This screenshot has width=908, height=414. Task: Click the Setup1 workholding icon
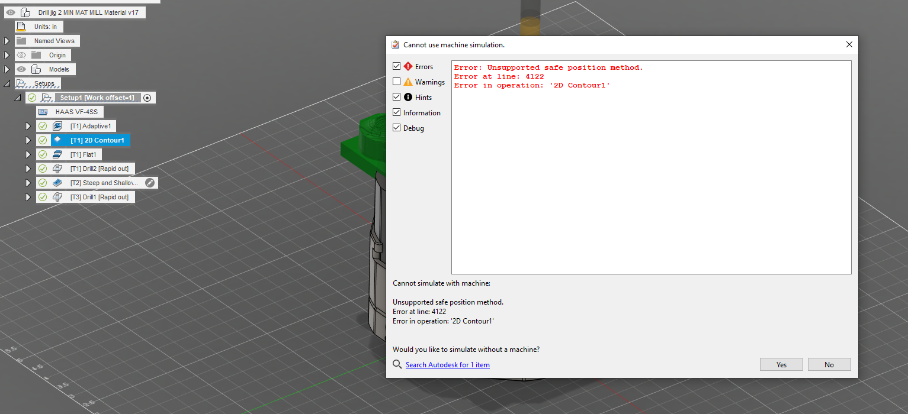47,97
